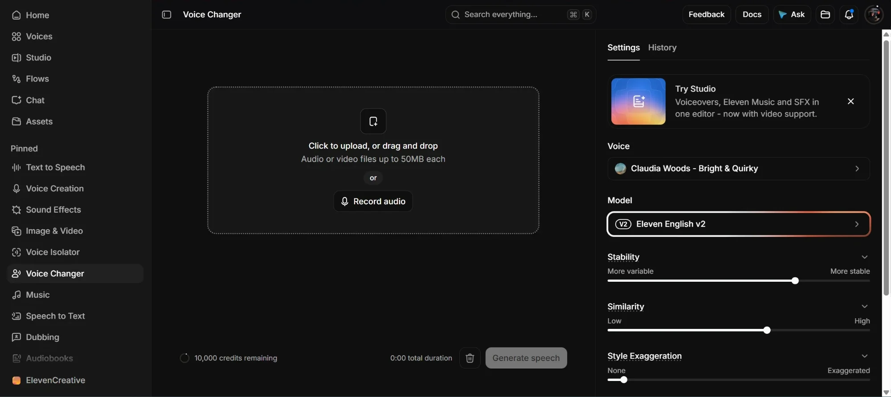Click the upload file icon

[x=373, y=121]
